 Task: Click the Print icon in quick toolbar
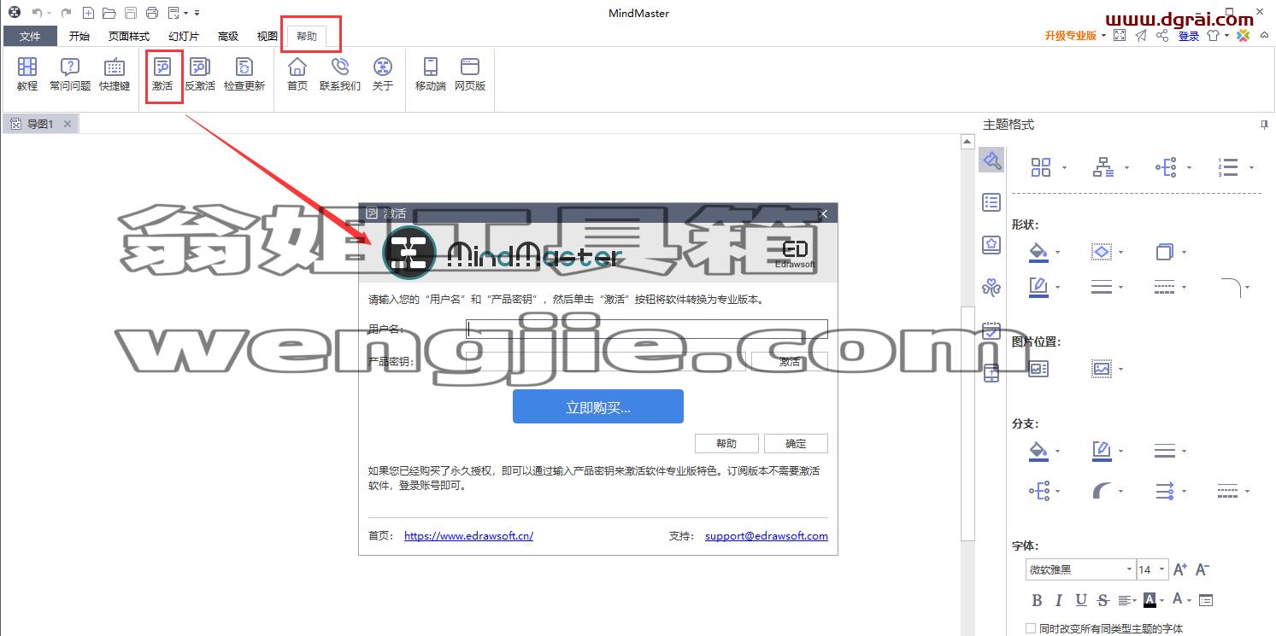coord(152,13)
